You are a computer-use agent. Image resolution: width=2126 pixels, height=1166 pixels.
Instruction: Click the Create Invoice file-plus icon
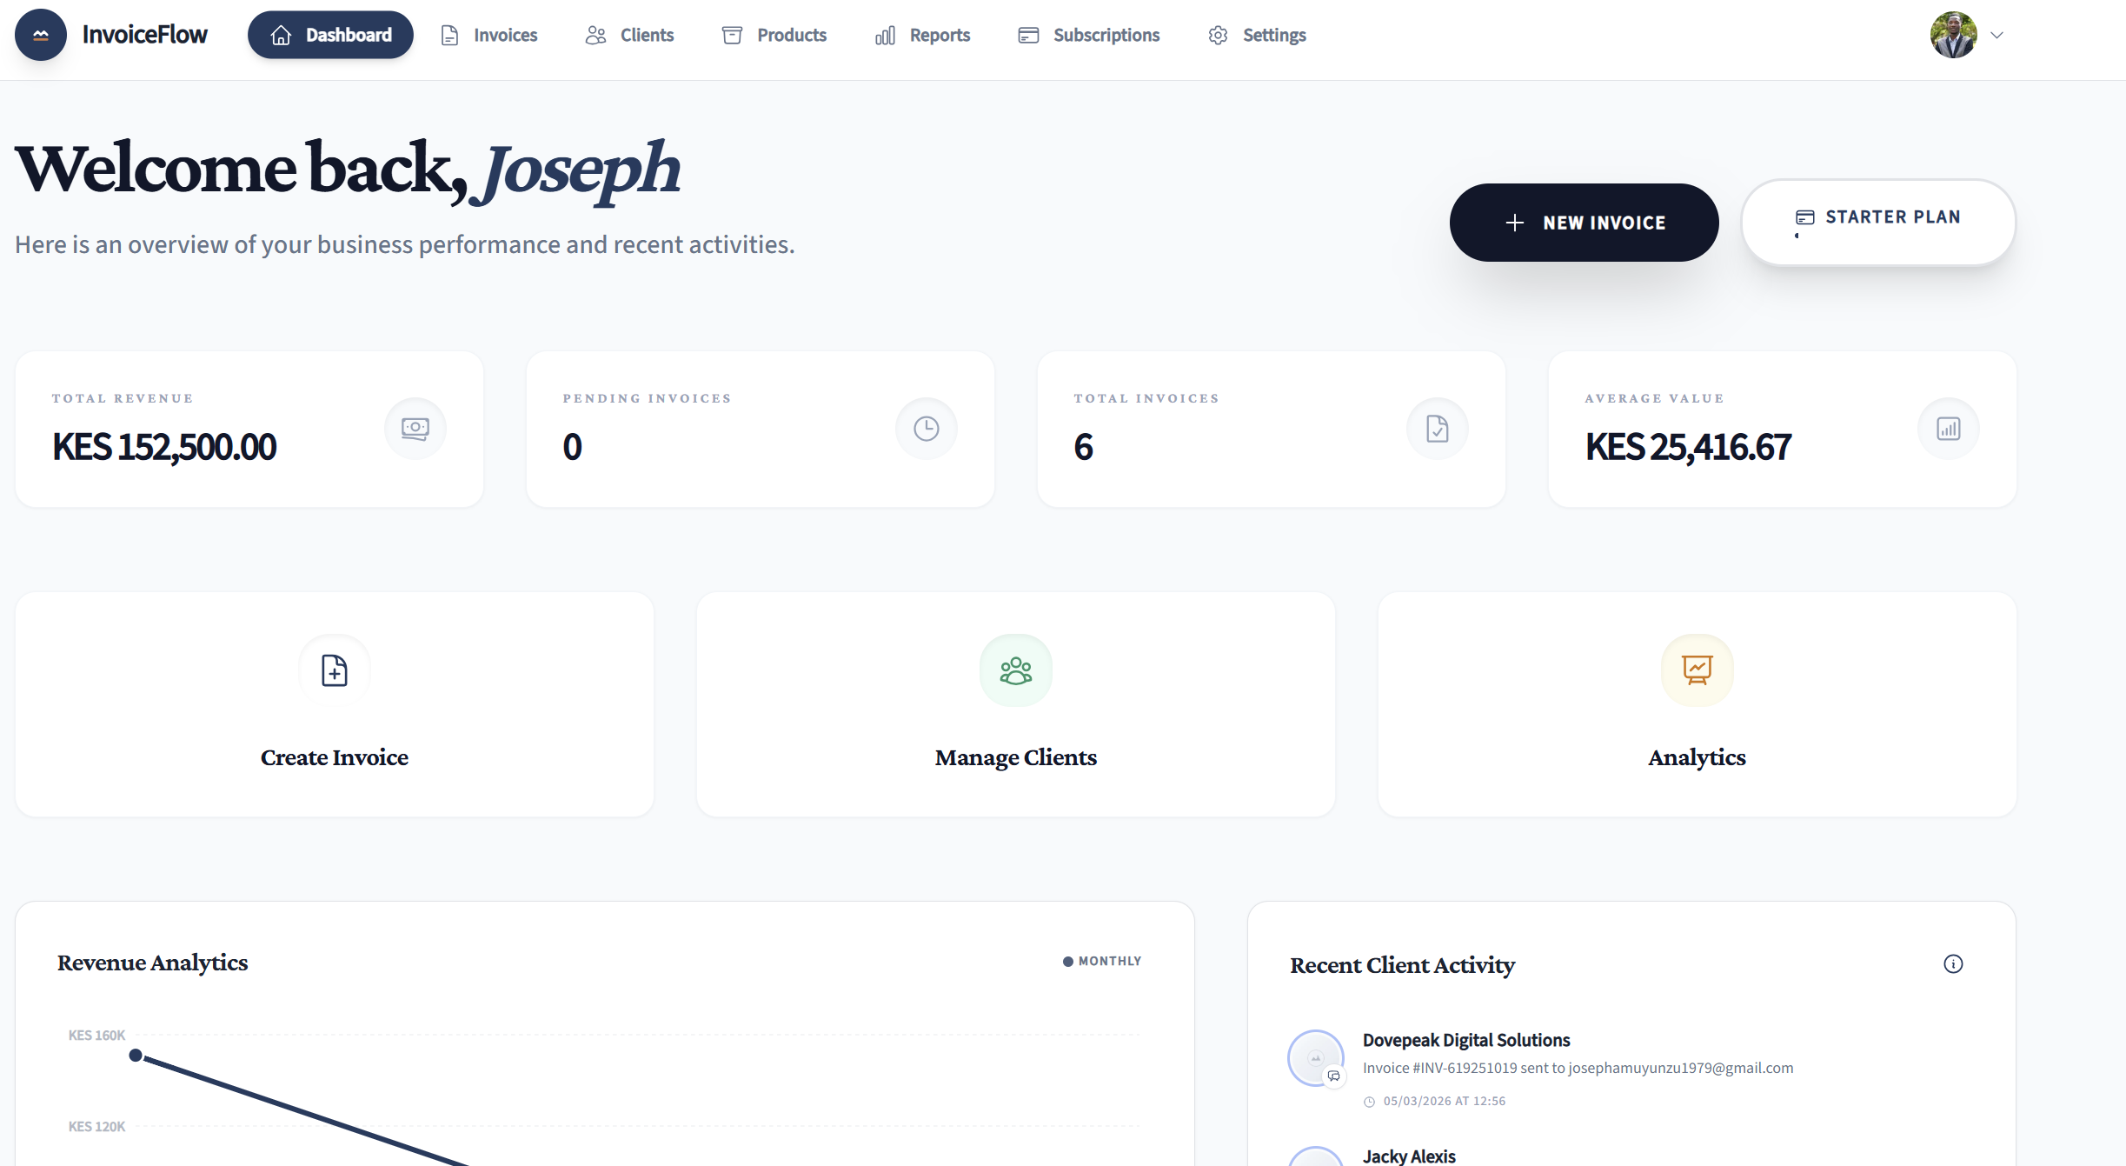point(335,670)
